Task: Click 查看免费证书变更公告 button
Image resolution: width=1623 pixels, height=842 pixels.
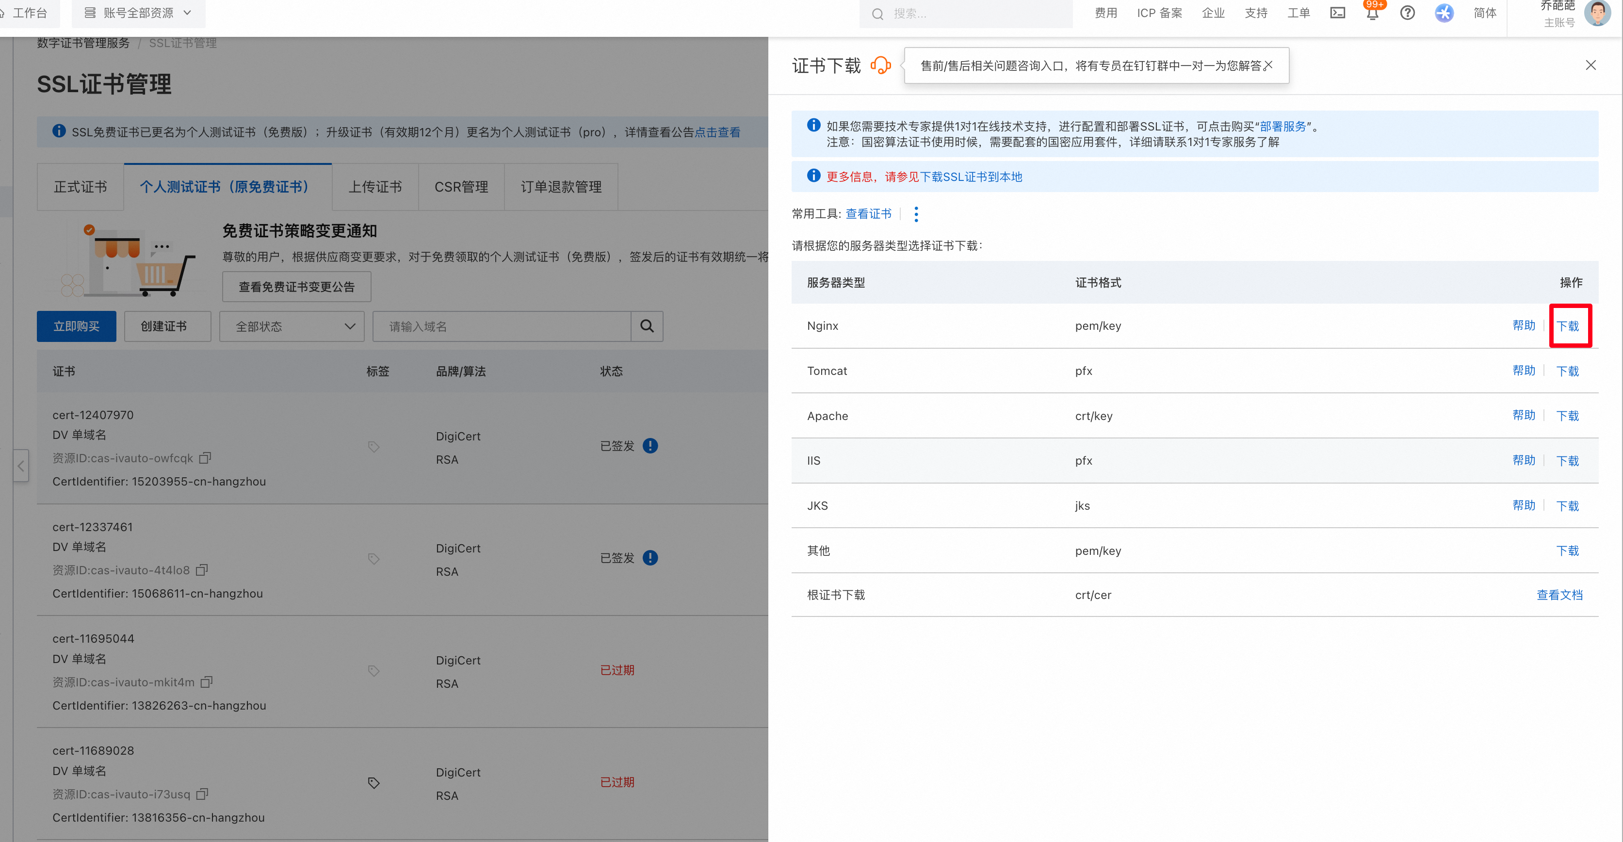Action: (296, 287)
